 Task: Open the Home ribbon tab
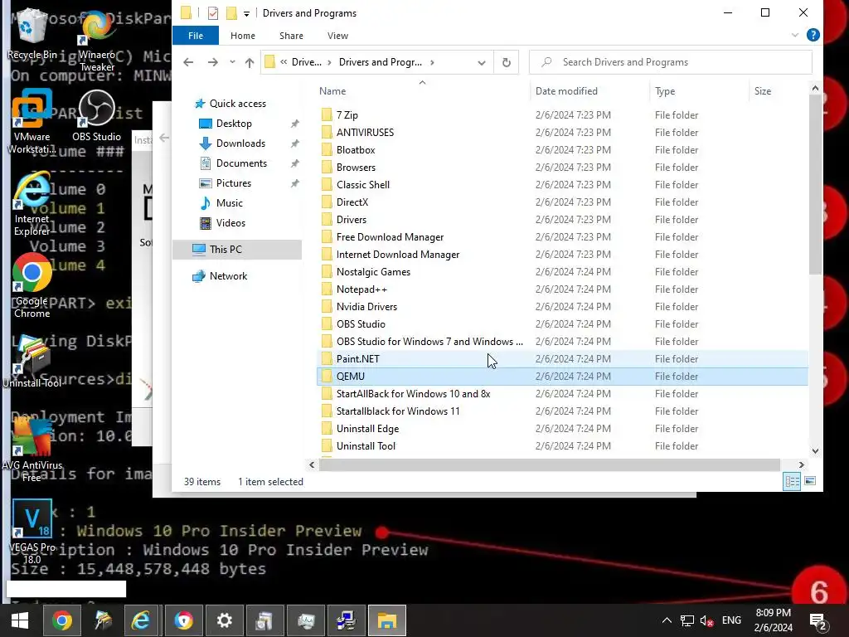coord(243,36)
